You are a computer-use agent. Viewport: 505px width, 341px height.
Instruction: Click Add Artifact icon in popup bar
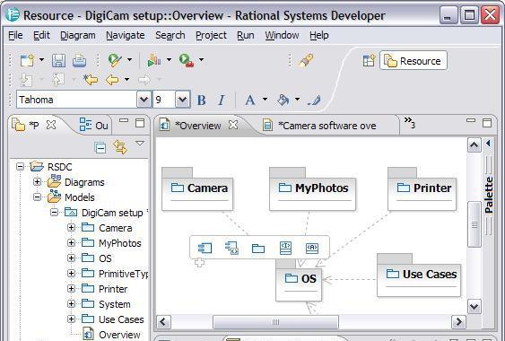pyautogui.click(x=312, y=248)
